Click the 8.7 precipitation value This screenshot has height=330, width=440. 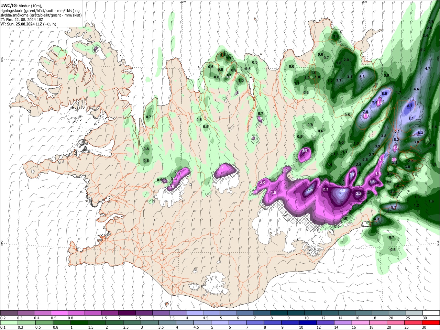pos(409,106)
